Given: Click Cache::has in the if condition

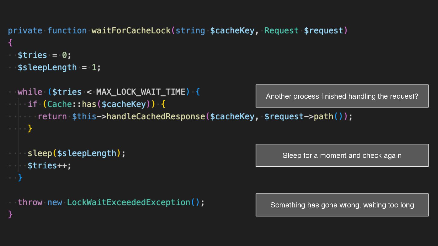Looking at the screenshot, I should [72, 104].
